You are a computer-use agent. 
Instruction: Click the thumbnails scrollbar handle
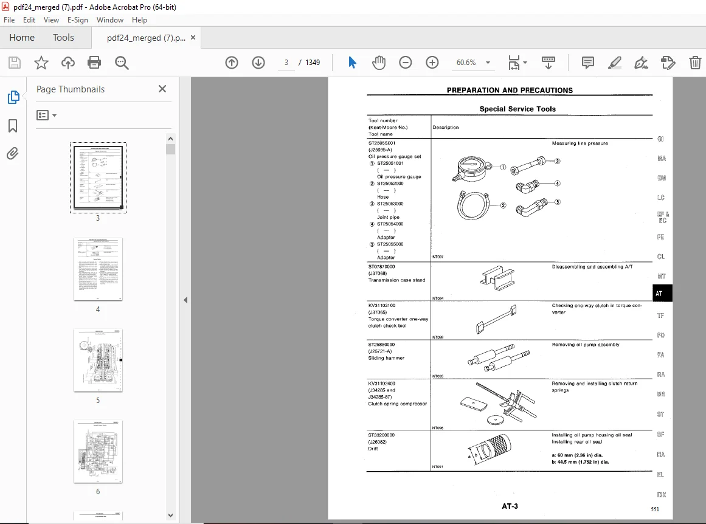click(170, 149)
